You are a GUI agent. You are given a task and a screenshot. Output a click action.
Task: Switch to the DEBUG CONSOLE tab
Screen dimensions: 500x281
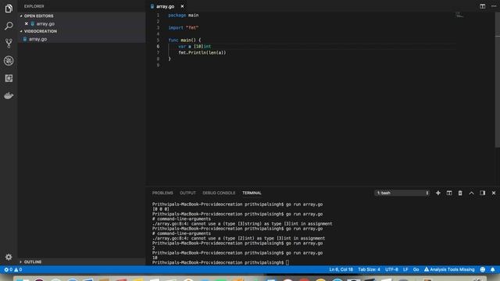(219, 193)
